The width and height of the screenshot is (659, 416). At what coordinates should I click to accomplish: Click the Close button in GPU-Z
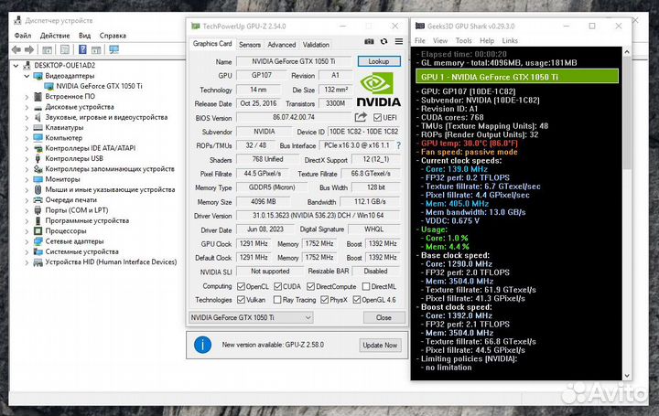point(384,318)
